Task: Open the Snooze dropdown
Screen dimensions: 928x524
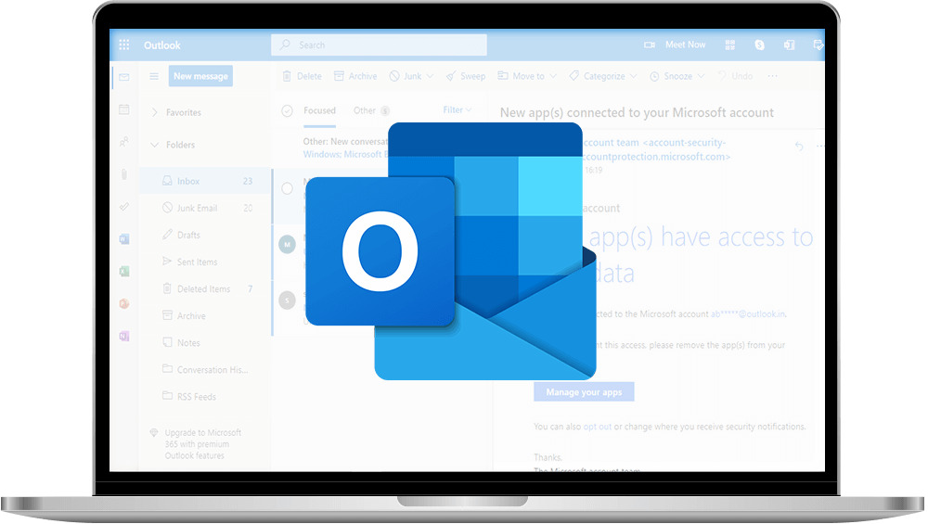Action: pyautogui.click(x=677, y=76)
